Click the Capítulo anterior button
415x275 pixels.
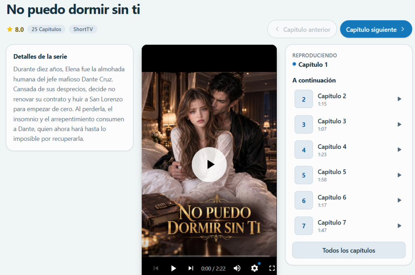(302, 30)
